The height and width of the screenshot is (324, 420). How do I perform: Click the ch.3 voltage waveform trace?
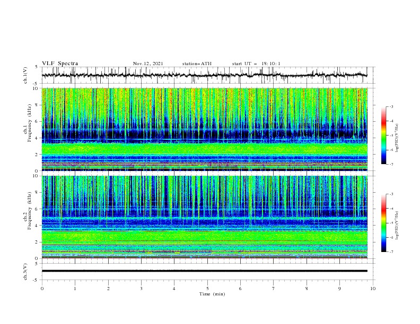pyautogui.click(x=204, y=271)
